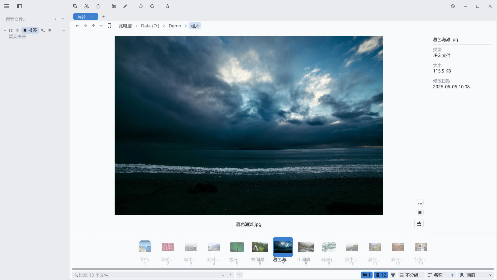Click the Redo arrow icon
Viewport: 497px width, 280px height.
tap(152, 6)
